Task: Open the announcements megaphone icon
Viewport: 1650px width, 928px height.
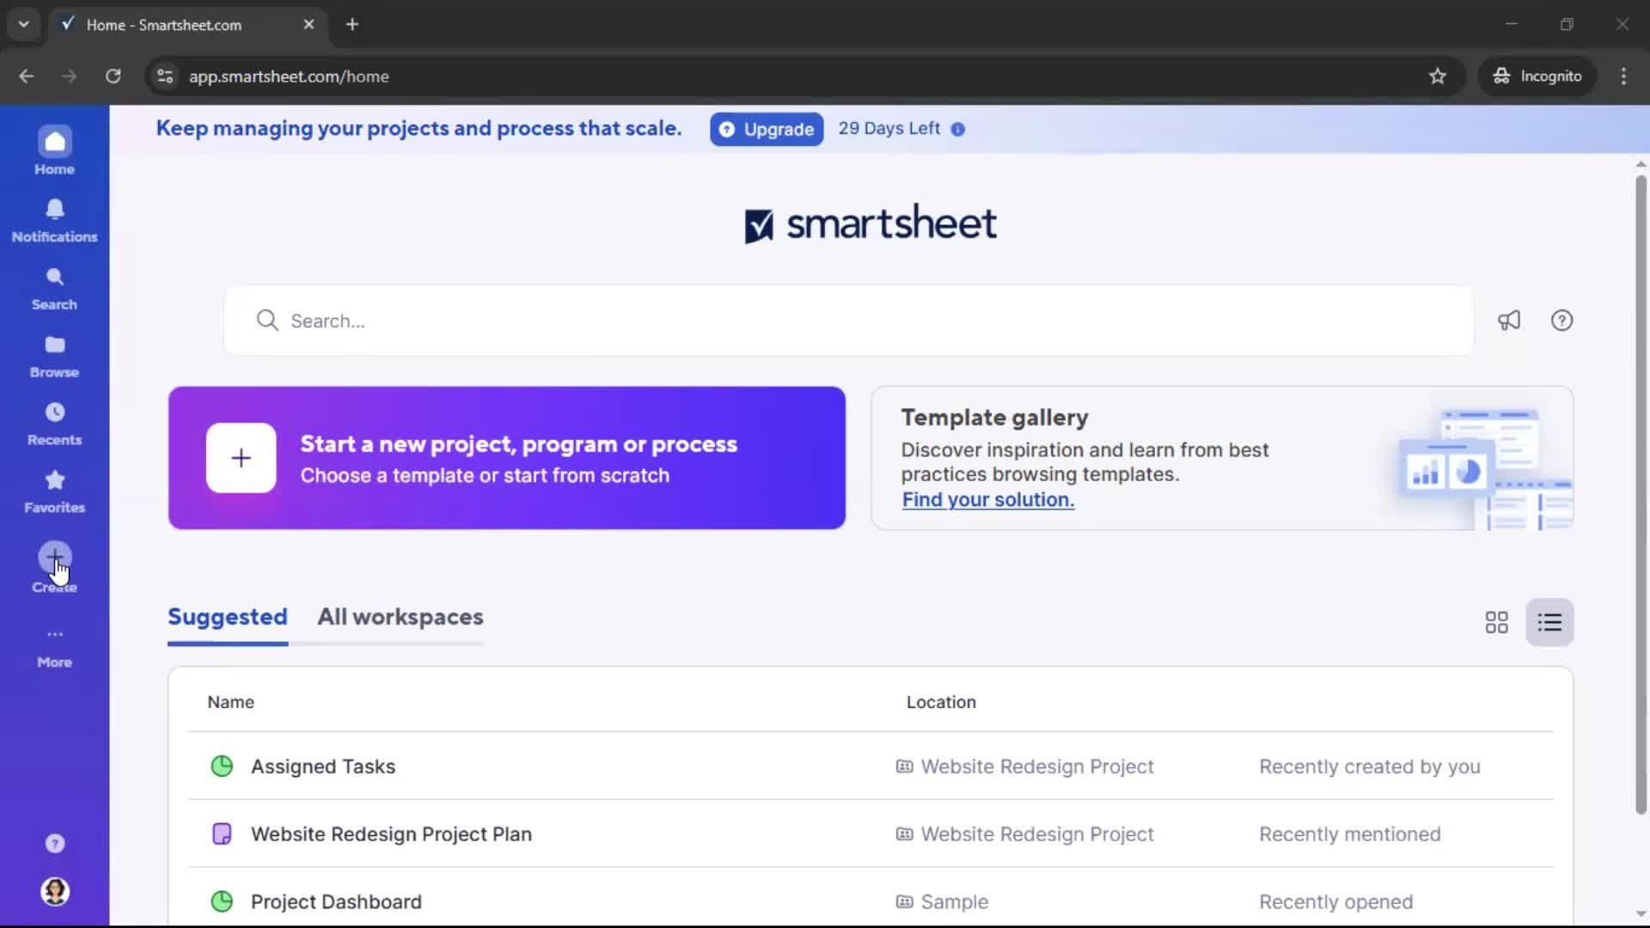Action: coord(1510,320)
